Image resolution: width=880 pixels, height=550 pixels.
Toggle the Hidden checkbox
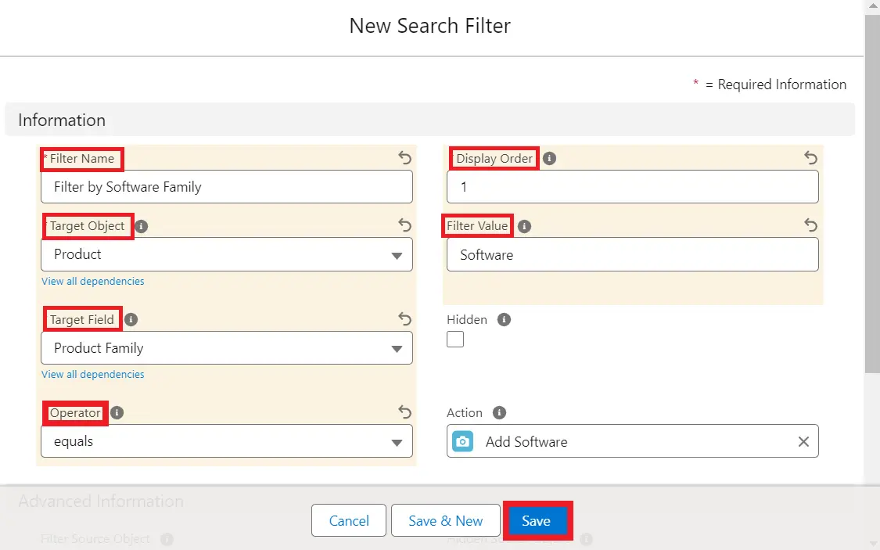point(455,339)
